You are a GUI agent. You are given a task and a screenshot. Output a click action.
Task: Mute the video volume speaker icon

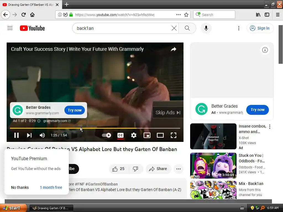(42, 135)
